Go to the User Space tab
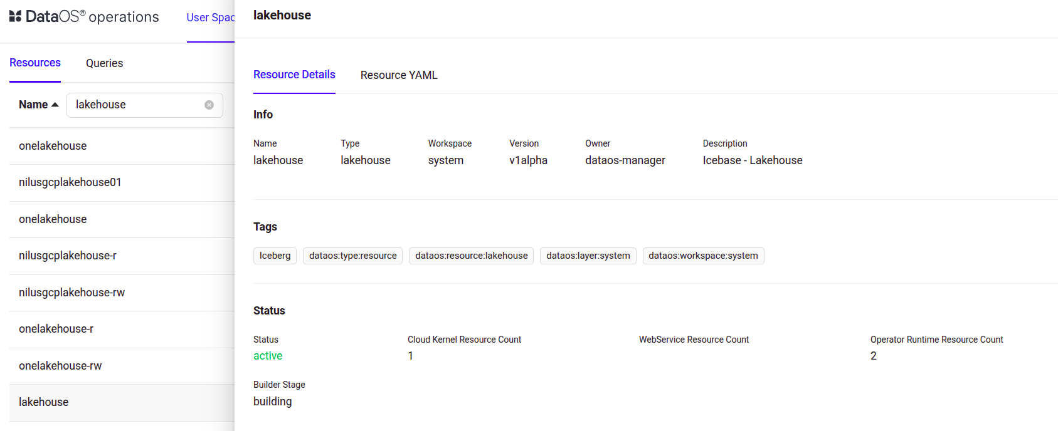1058x431 pixels. (210, 18)
